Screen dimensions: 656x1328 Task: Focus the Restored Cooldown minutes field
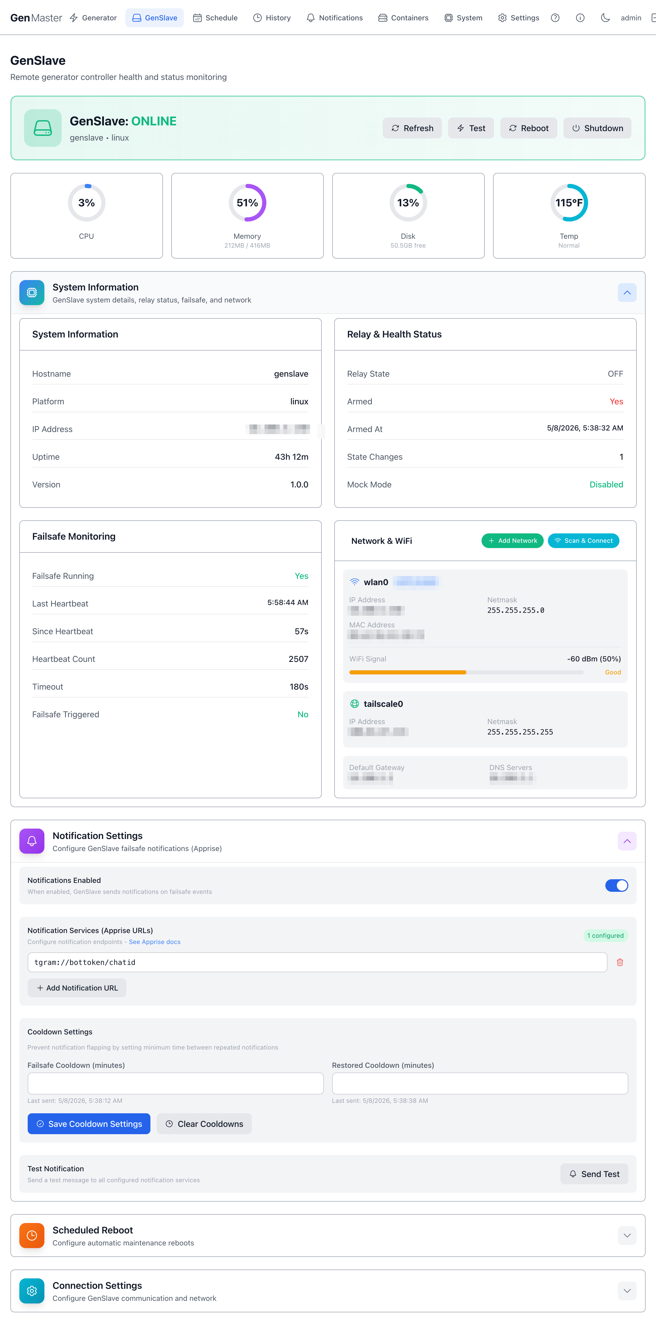(x=480, y=1083)
